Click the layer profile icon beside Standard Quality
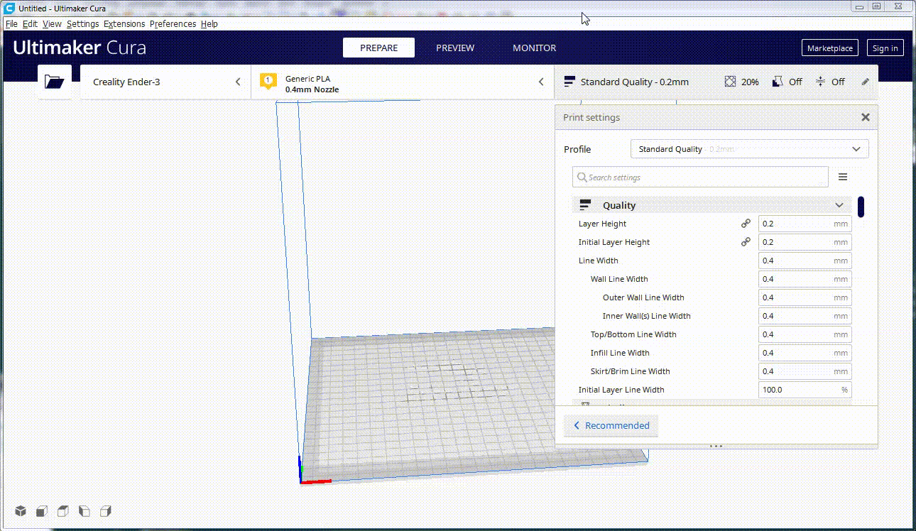Image resolution: width=916 pixels, height=531 pixels. click(x=569, y=82)
